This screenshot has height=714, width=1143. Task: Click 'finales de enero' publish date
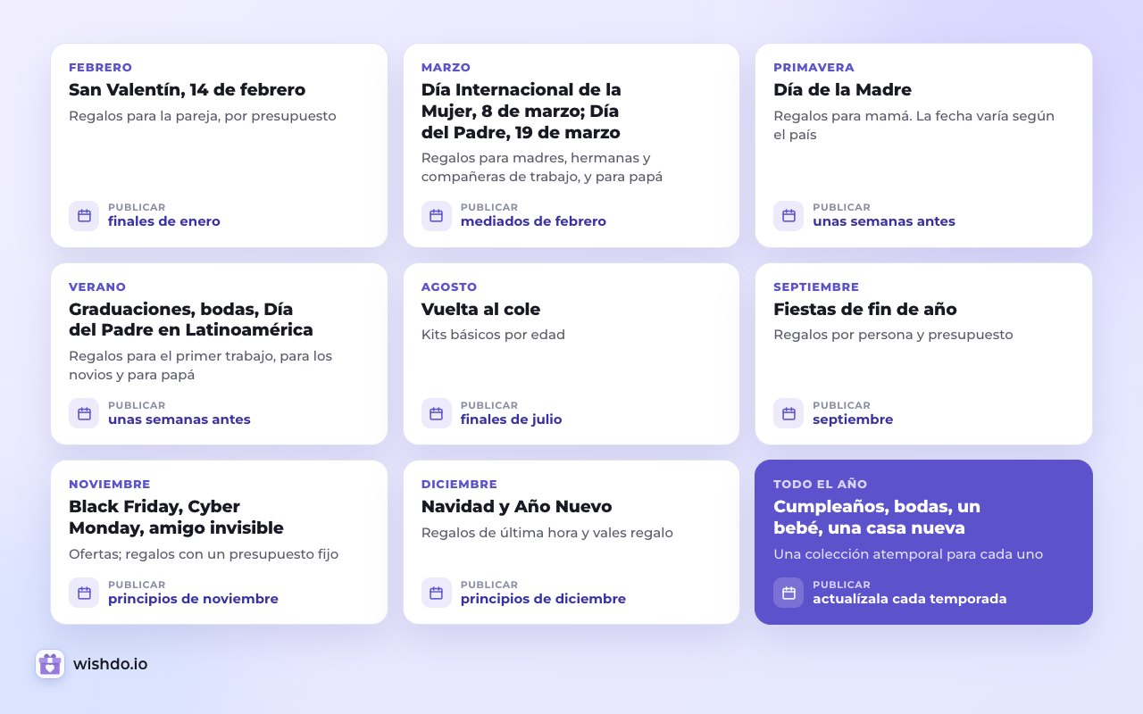point(163,221)
